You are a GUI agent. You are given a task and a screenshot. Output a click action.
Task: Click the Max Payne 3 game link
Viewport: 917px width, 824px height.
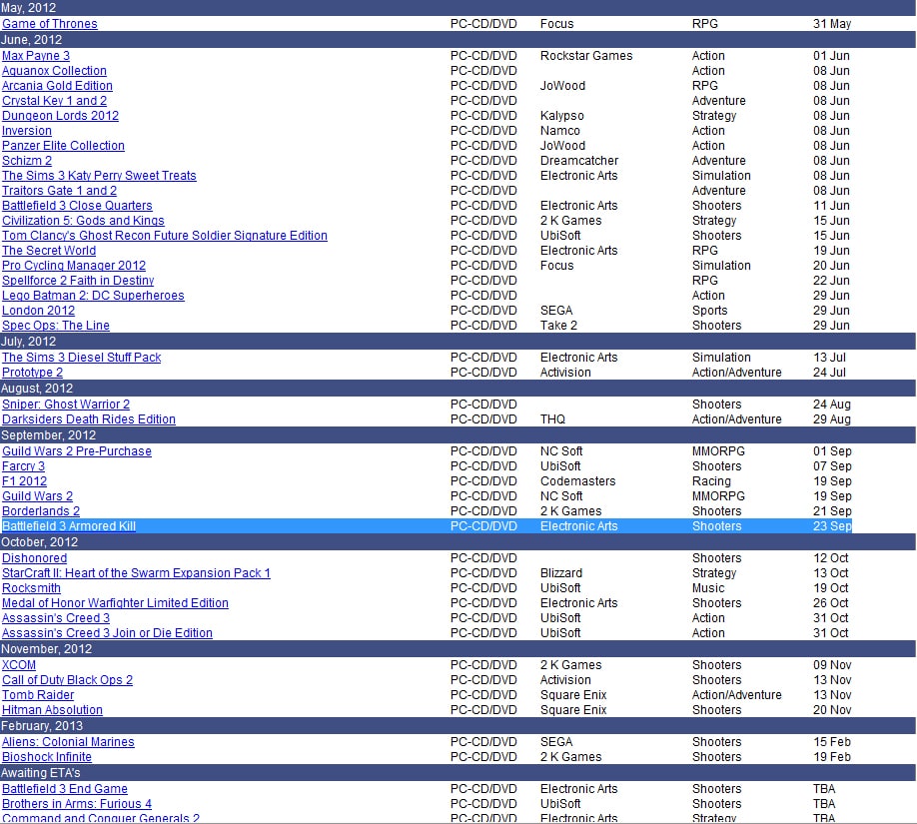[x=36, y=56]
